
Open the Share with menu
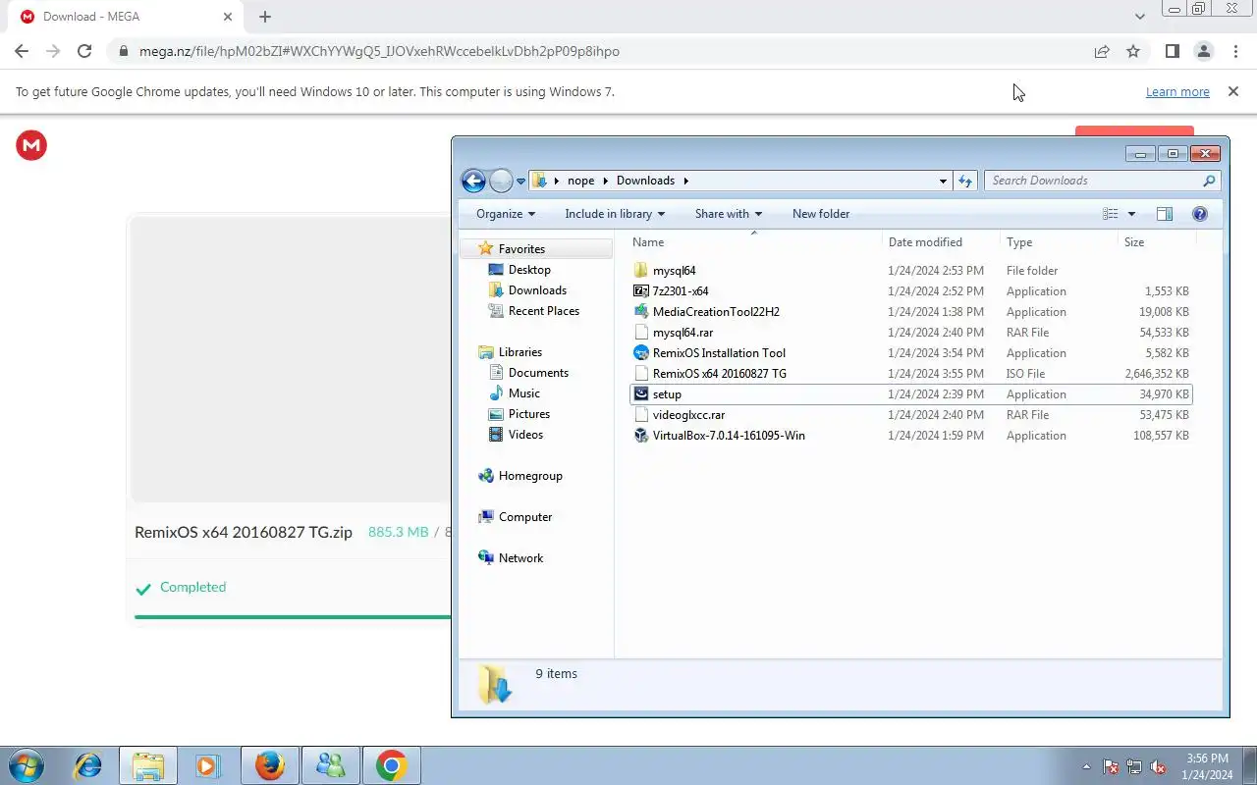(x=729, y=214)
